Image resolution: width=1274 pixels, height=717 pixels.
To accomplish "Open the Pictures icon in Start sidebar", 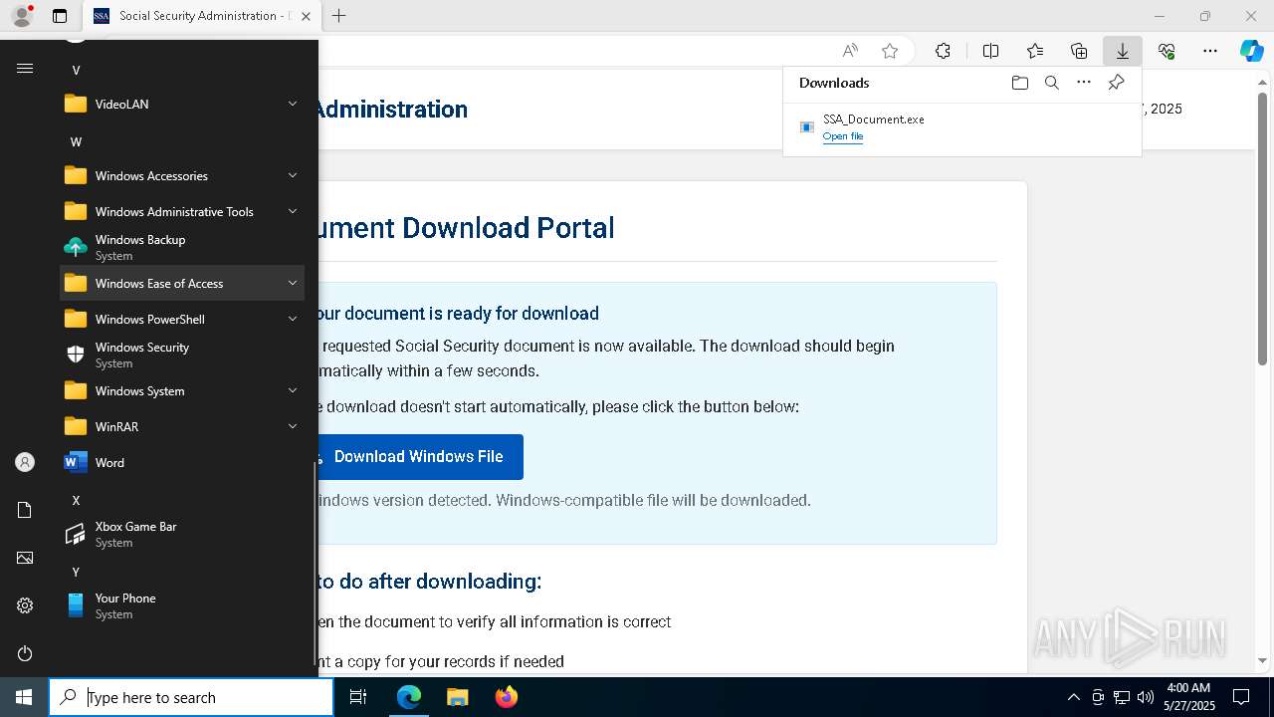I will coord(25,558).
